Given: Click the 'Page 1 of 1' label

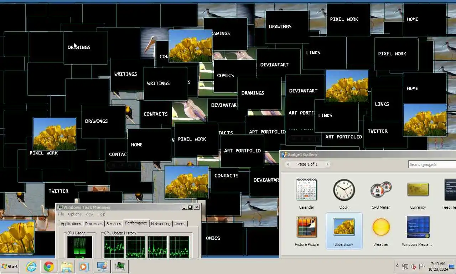Looking at the screenshot, I should coord(307,164).
